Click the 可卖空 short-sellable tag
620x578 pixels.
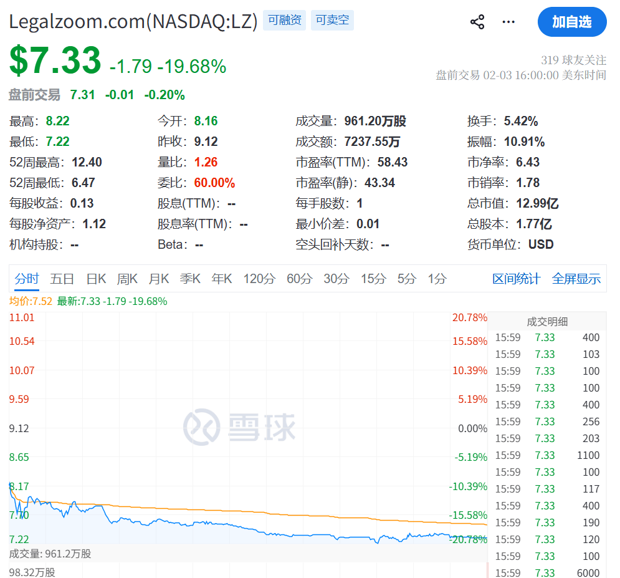pos(332,20)
